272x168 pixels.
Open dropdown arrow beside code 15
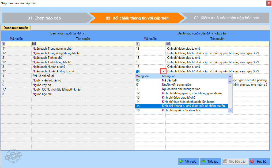163,71
